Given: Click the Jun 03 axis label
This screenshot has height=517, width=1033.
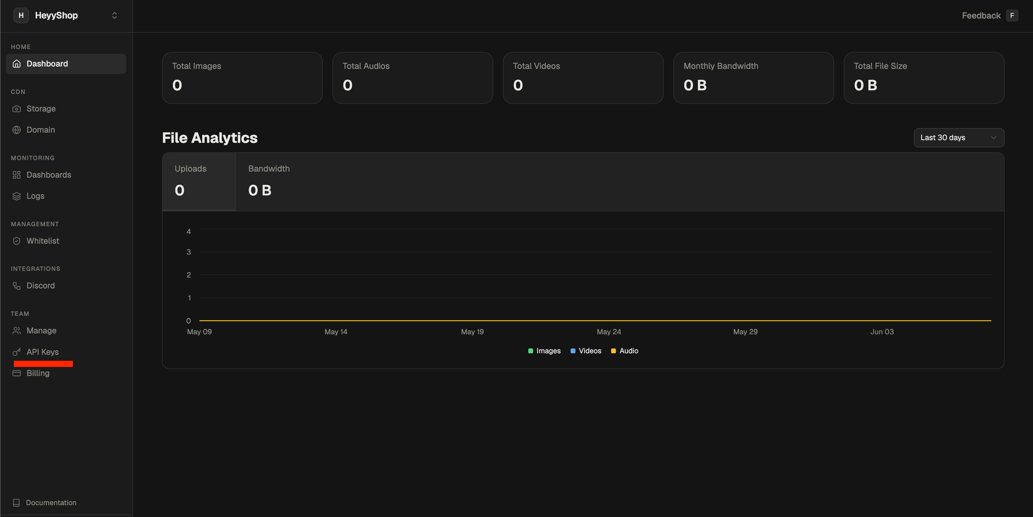Looking at the screenshot, I should click(882, 332).
